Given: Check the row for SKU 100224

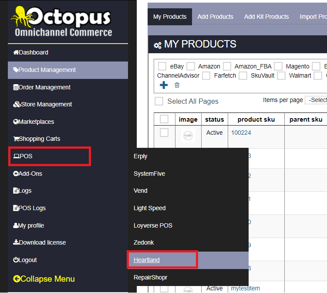Looking at the screenshot, I should click(x=164, y=133).
